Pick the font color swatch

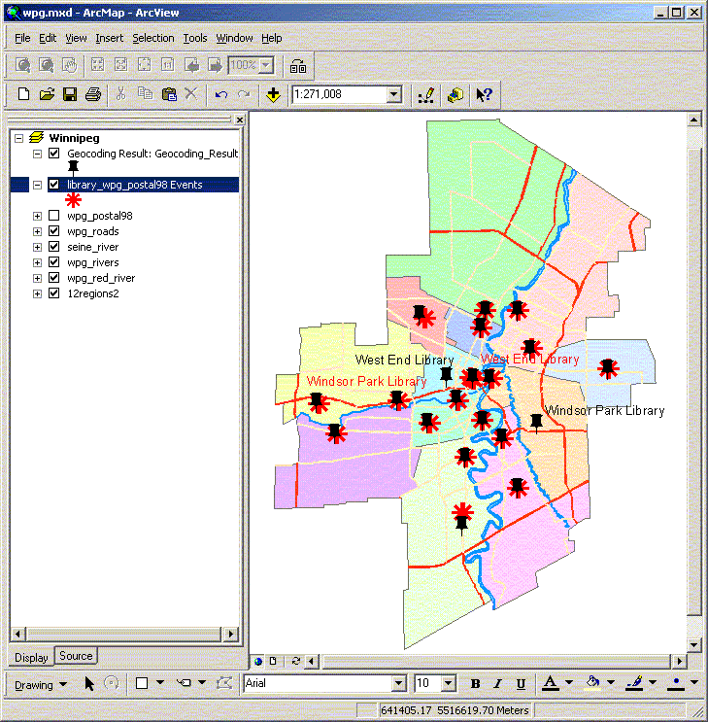point(550,684)
